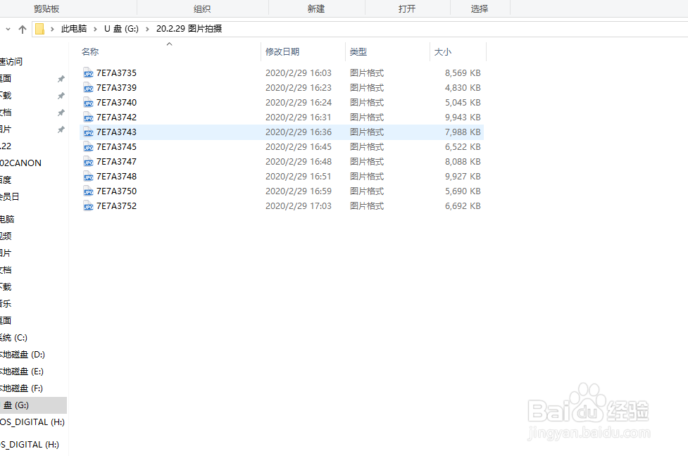The image size is (688, 456).
Task: Click size value 9,943 KB
Action: pos(463,118)
